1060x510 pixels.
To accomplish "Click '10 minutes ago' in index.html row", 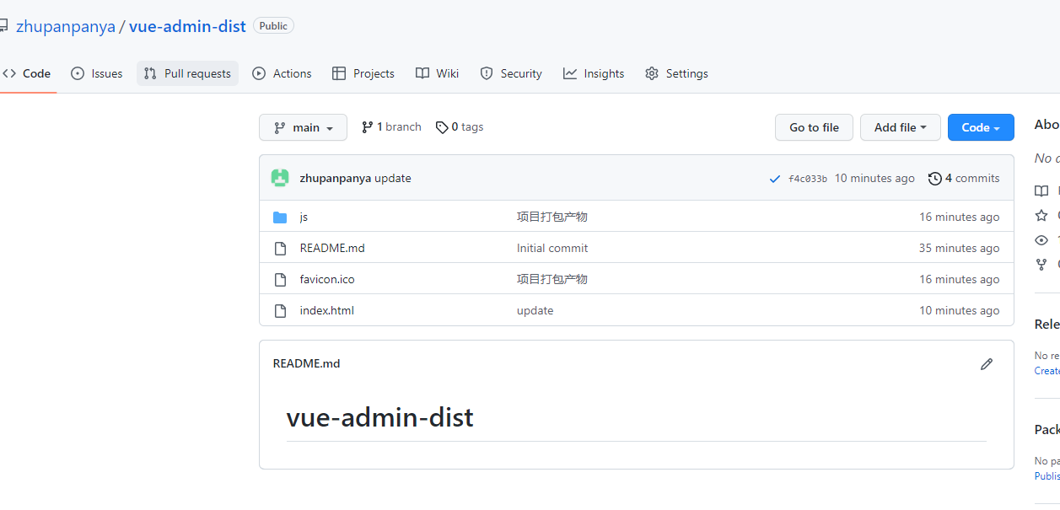I will tap(959, 310).
